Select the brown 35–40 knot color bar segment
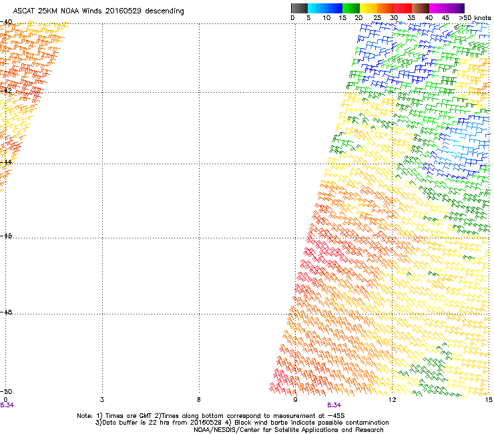The height and width of the screenshot is (434, 494). pyautogui.click(x=421, y=8)
